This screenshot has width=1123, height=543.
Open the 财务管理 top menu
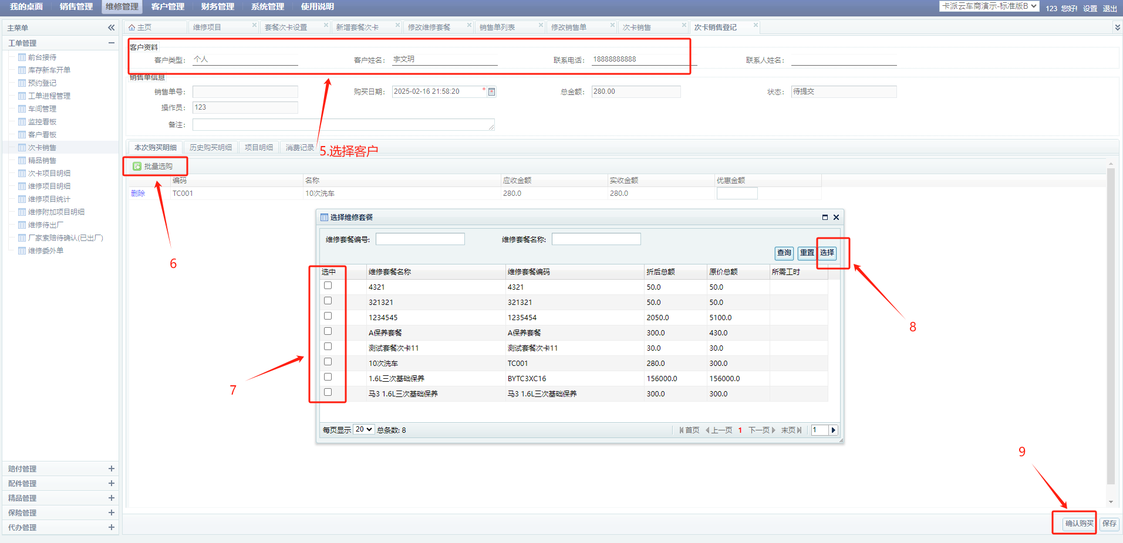217,7
